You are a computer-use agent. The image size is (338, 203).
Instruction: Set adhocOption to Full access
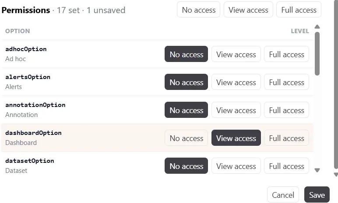pyautogui.click(x=286, y=54)
